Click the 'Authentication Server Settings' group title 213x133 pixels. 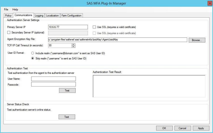tap(23, 20)
